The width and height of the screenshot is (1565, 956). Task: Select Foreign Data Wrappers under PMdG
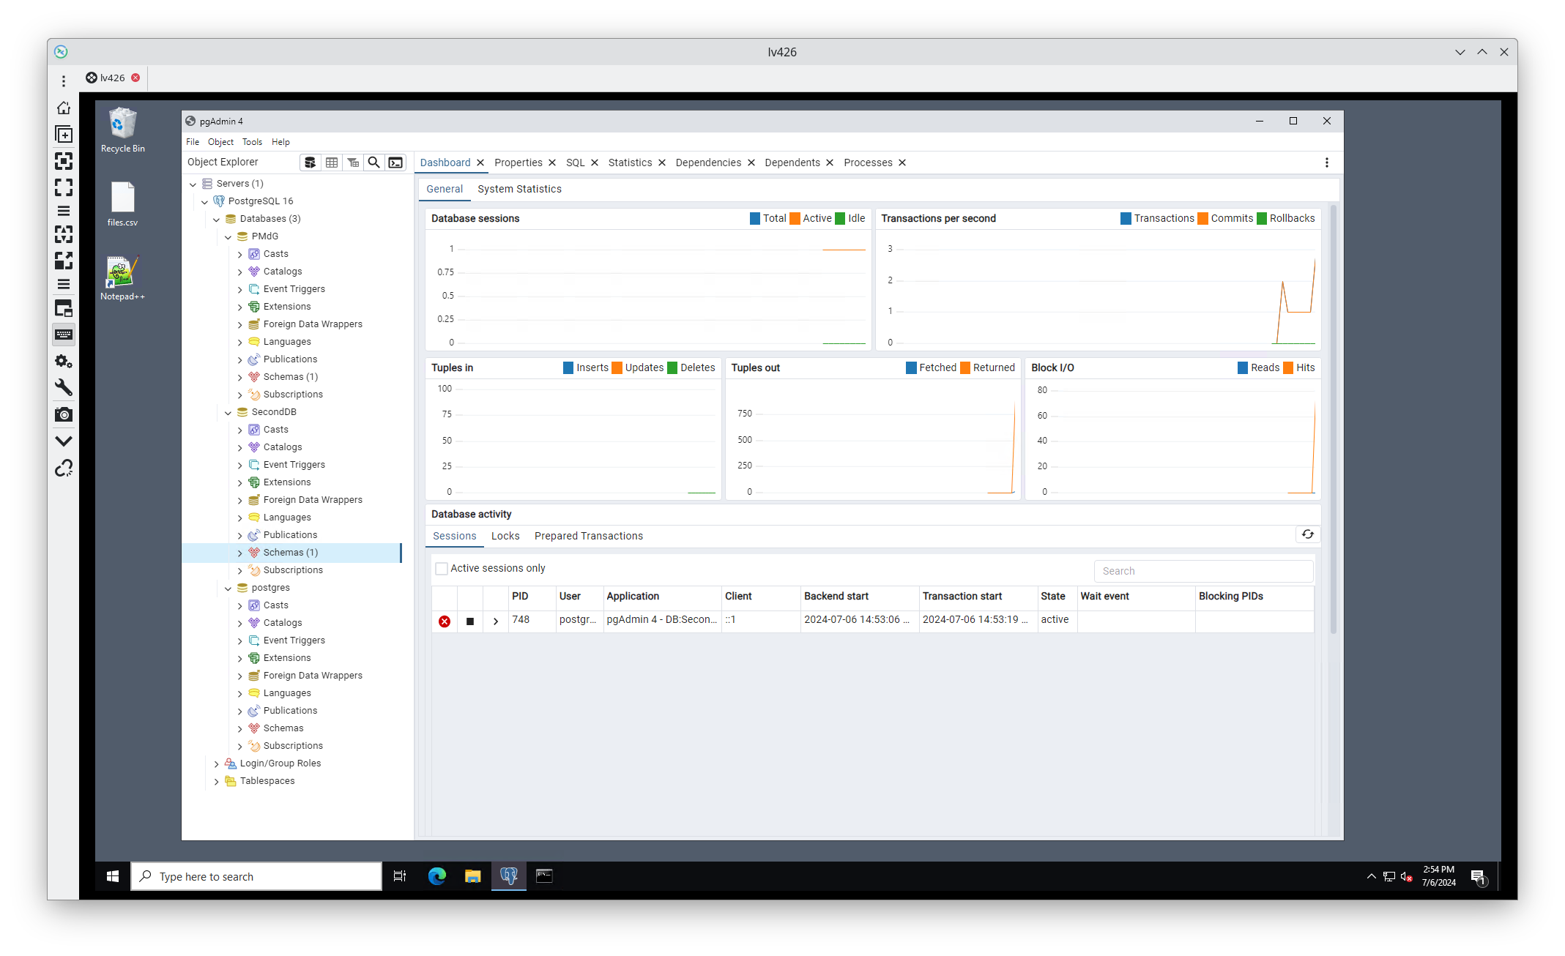313,324
